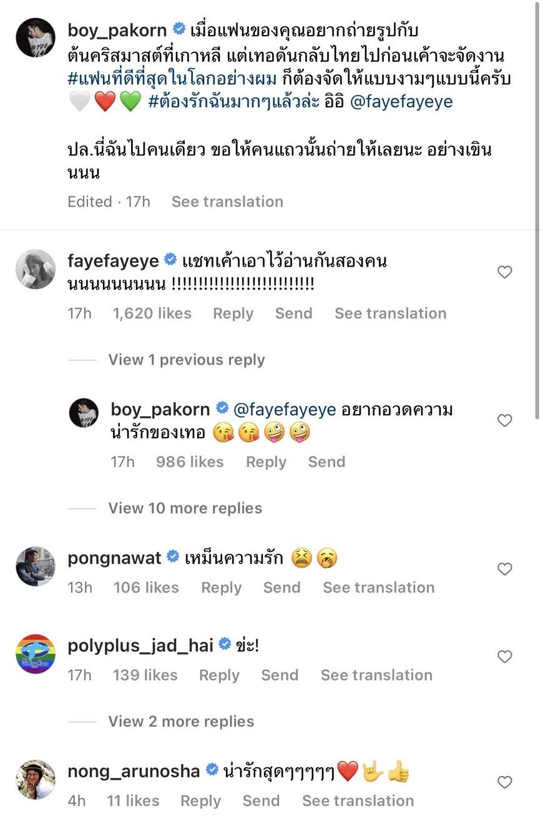543x831 pixels.
Task: Open boy_pakorn's profile picture in the caption
Action: coord(36,37)
